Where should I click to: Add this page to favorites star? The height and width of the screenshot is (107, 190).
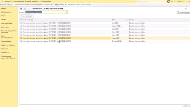(29, 9)
